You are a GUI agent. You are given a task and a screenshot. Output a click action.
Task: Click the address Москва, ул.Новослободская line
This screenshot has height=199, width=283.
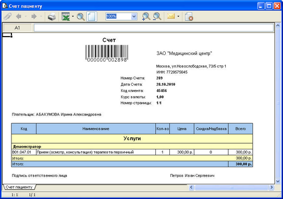click(191, 66)
